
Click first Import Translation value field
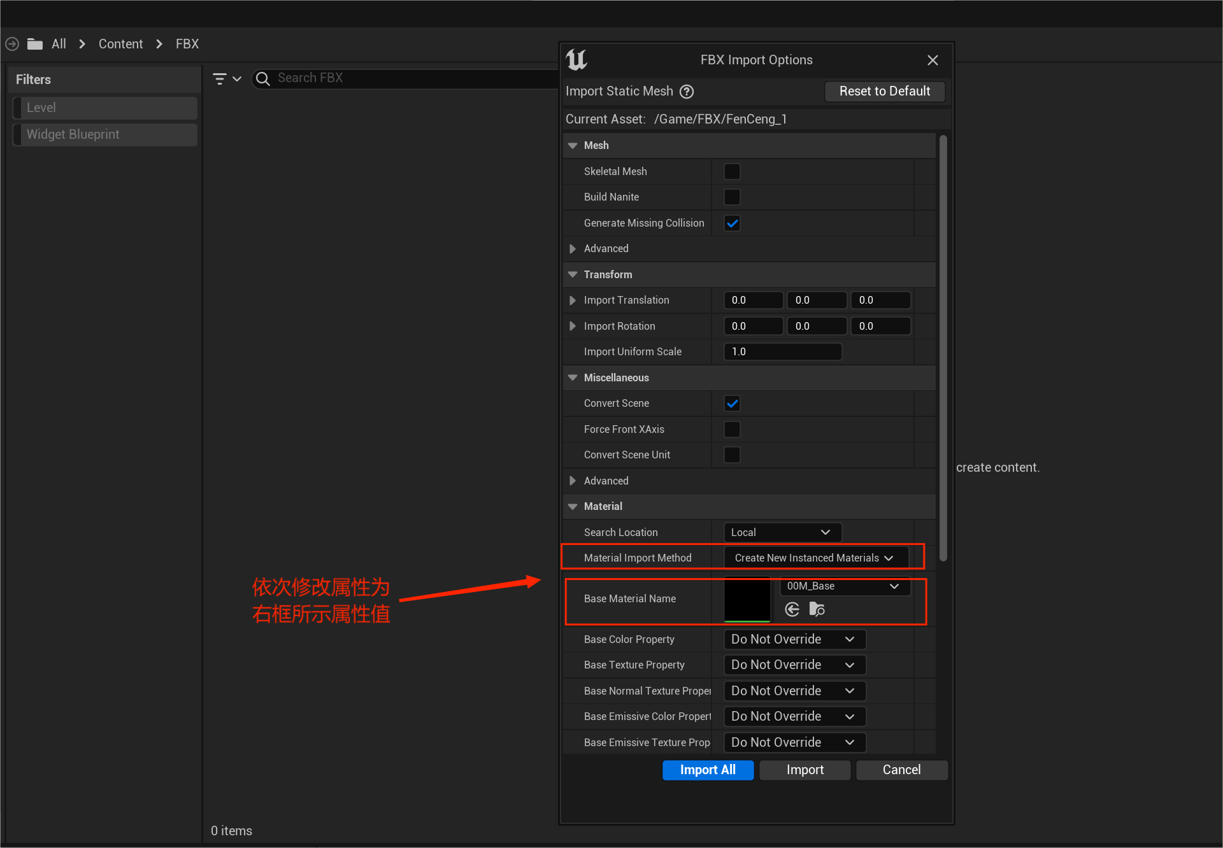tap(754, 300)
